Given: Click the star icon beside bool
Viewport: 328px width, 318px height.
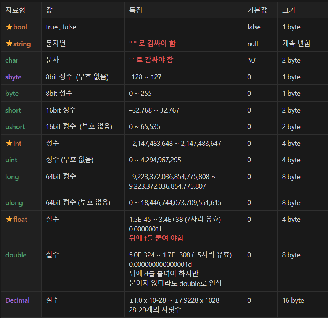Looking at the screenshot, I should pos(9,27).
